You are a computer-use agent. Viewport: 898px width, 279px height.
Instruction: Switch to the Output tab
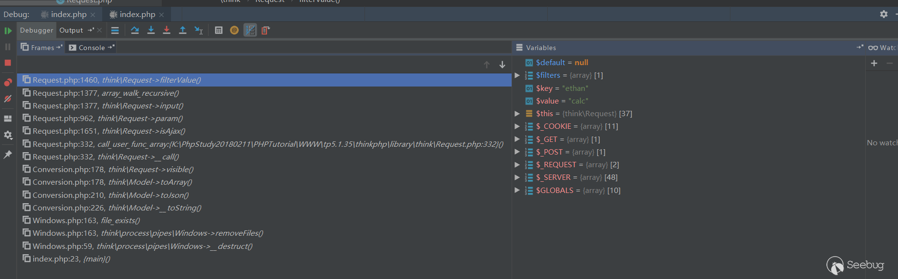click(x=71, y=30)
